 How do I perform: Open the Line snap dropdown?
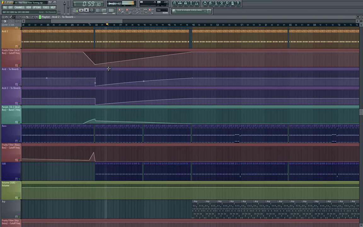pos(162,10)
